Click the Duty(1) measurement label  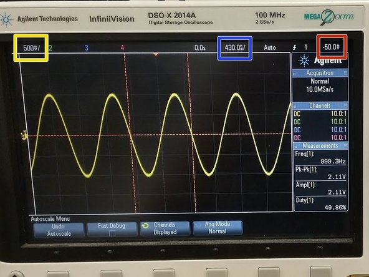(x=305, y=200)
